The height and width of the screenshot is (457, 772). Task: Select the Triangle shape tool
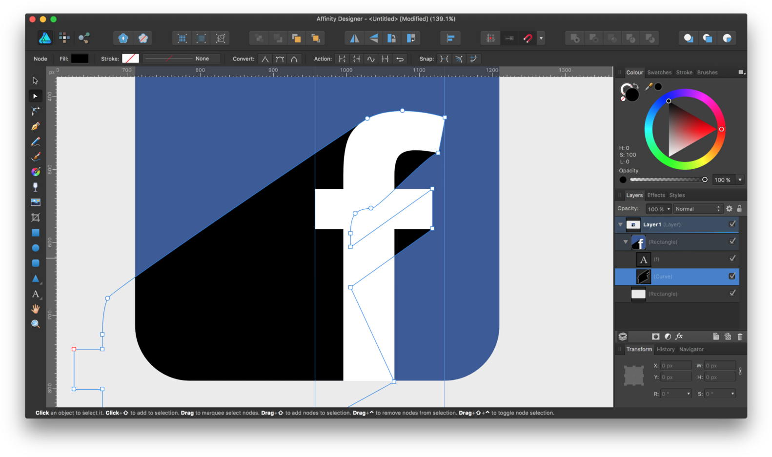coord(35,278)
